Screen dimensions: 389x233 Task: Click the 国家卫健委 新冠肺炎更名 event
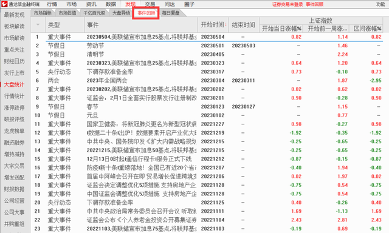142,124
